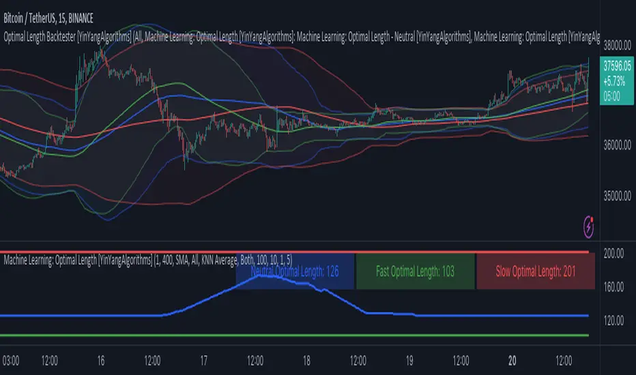636x375 pixels.
Task: Click the 36000.00 price axis label
Action: [x=617, y=145]
